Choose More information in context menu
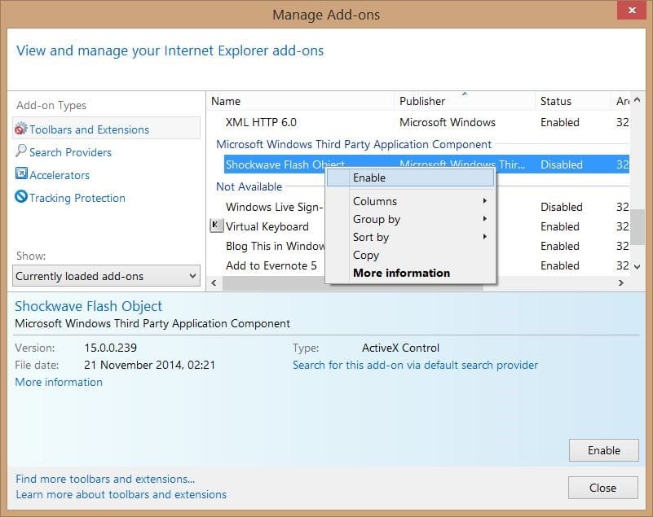This screenshot has height=517, width=653. click(x=410, y=273)
